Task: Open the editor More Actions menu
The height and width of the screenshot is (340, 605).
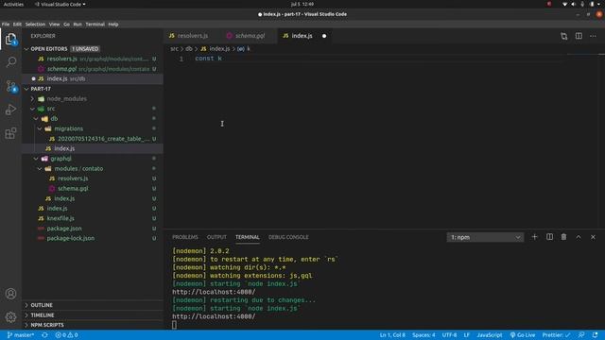Action: [x=593, y=36]
